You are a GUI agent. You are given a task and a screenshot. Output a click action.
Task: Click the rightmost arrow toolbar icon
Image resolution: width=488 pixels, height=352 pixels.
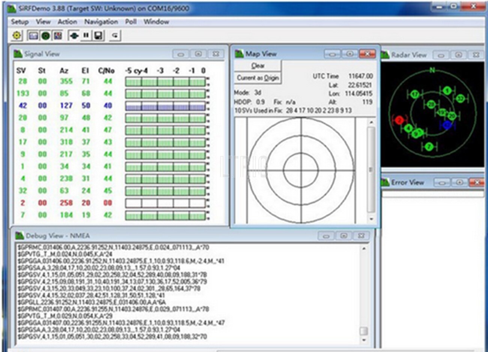click(115, 36)
